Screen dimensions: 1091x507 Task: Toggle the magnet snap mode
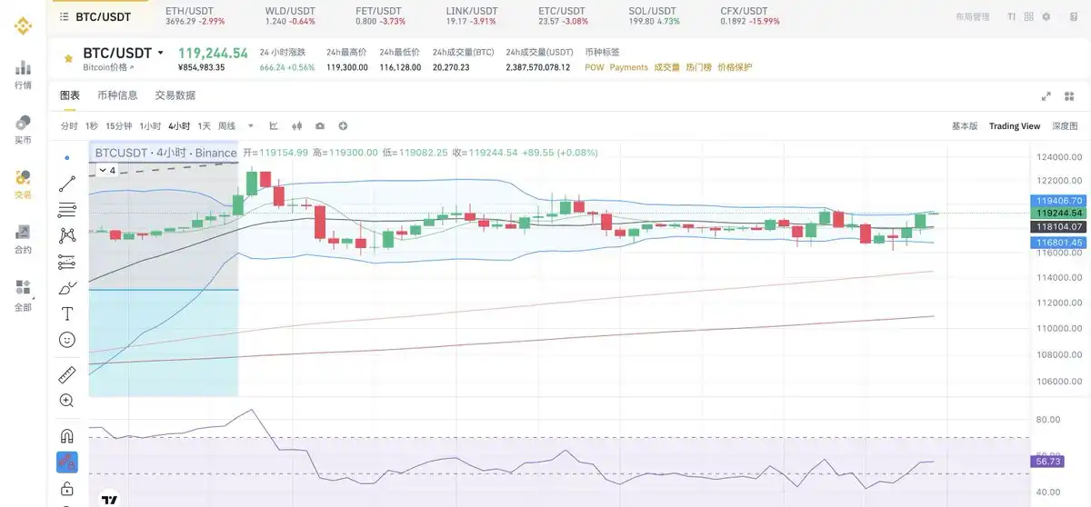point(67,435)
